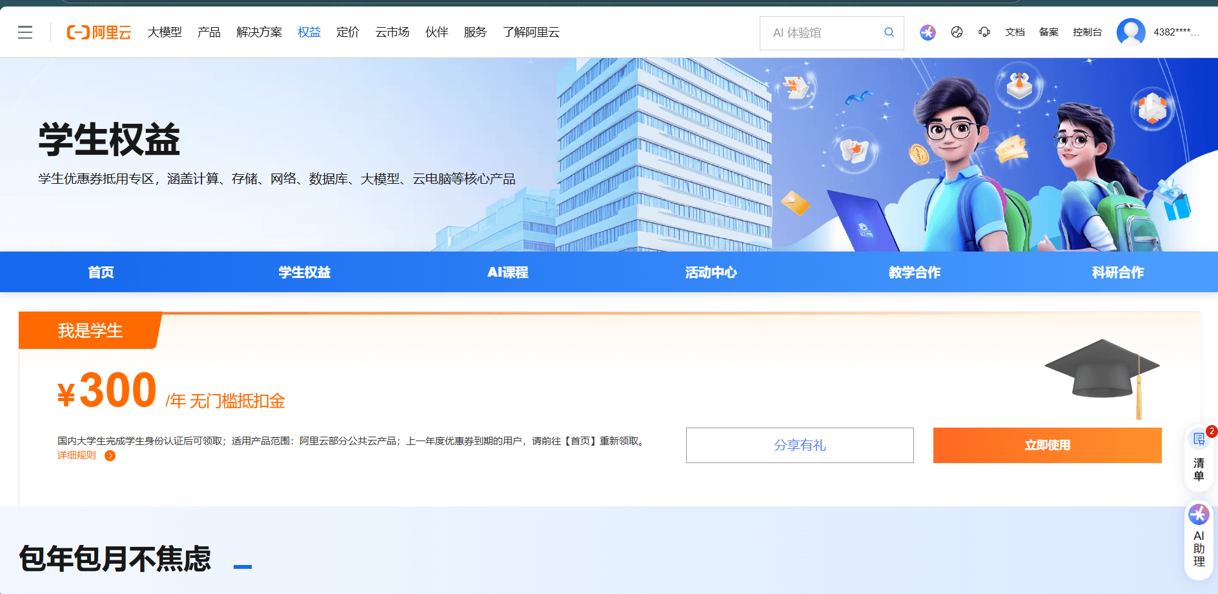This screenshot has width=1218, height=594.
Task: Open the purple AI assistant icon in header
Action: pos(928,32)
